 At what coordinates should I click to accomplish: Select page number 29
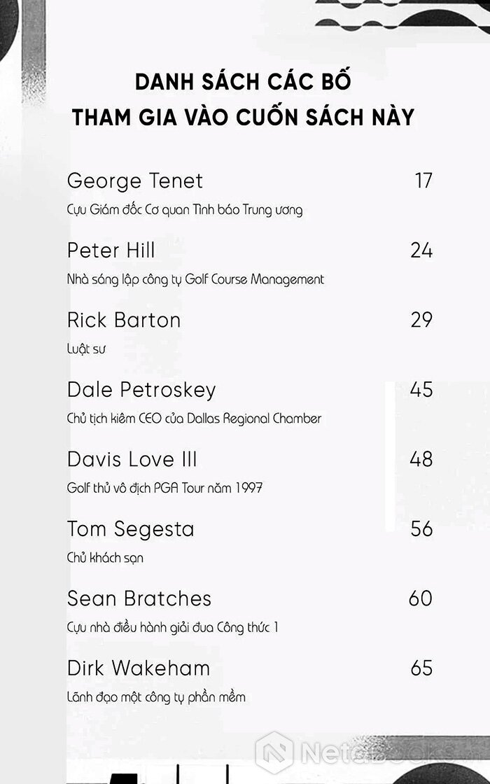421,320
